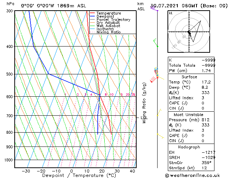Click the LCL marker on right axis
The width and height of the screenshot is (231, 178).
143,118
